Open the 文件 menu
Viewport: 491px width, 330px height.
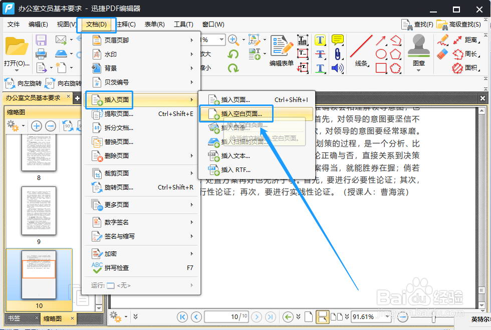pos(14,24)
